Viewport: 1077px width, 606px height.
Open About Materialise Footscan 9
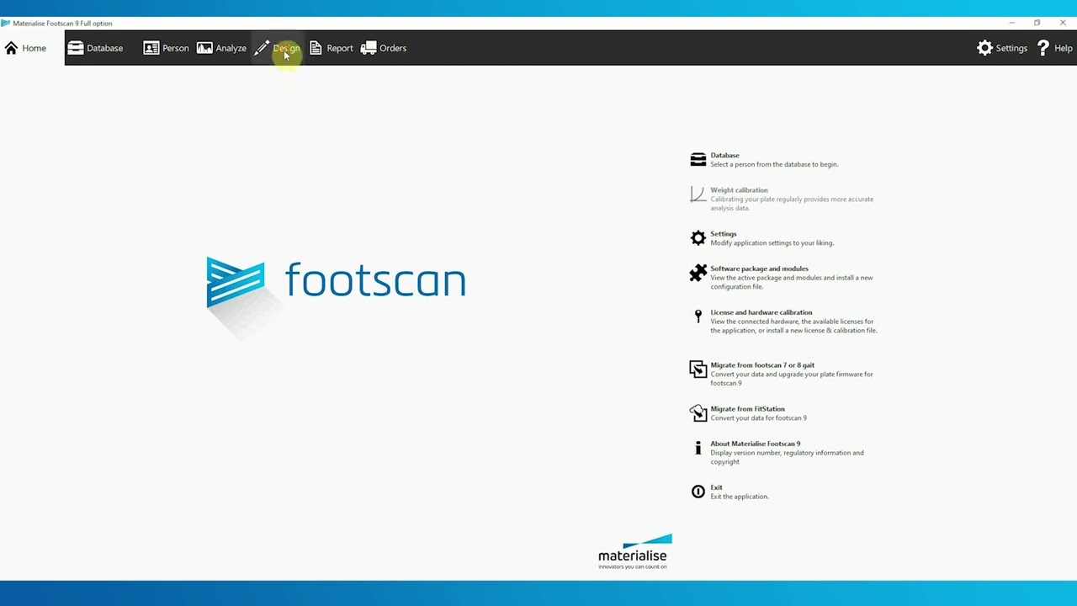coord(756,444)
